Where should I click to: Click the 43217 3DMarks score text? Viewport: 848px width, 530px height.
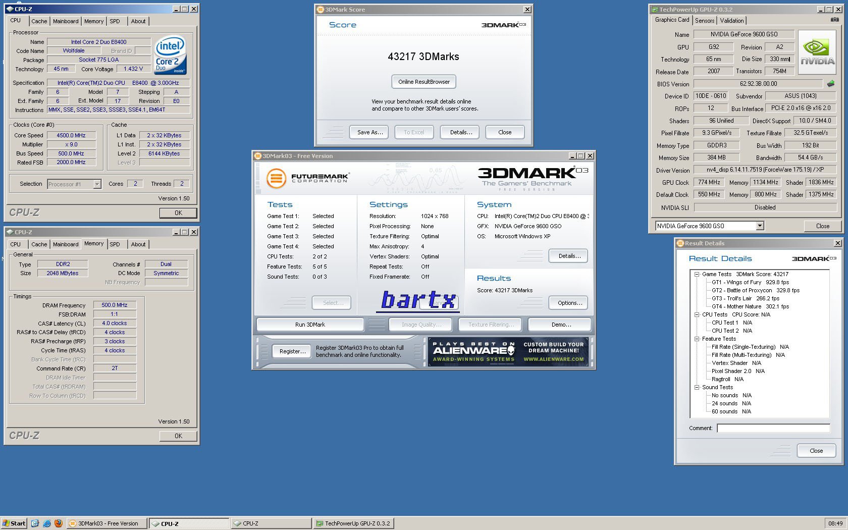click(x=423, y=57)
